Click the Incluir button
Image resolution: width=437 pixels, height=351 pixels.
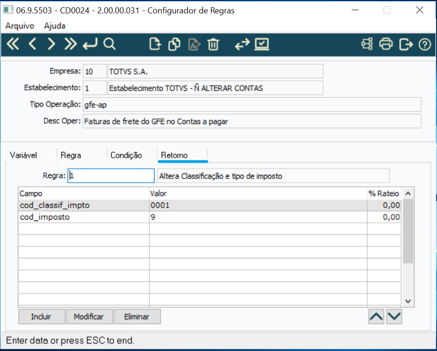[41, 316]
